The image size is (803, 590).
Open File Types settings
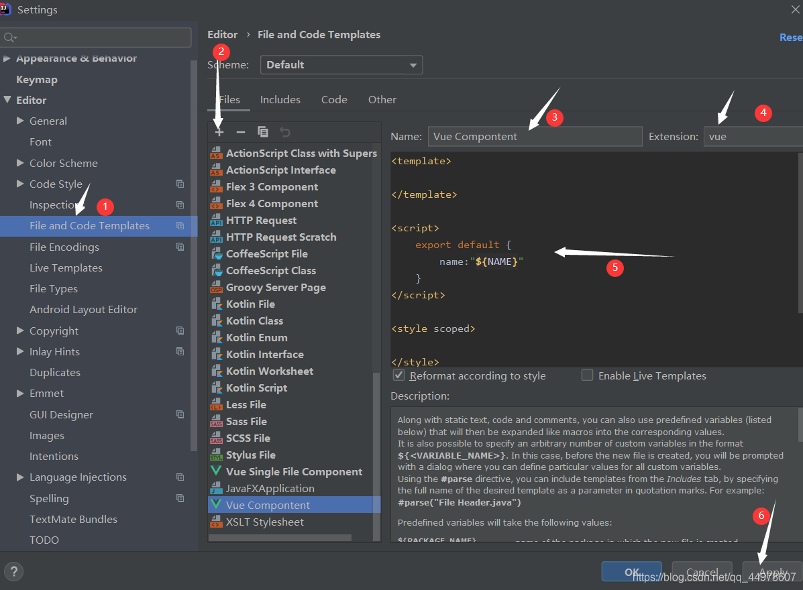54,288
